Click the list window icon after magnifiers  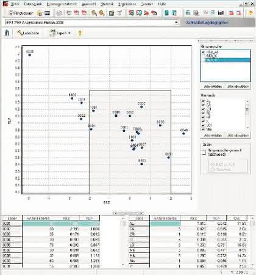pos(112,13)
